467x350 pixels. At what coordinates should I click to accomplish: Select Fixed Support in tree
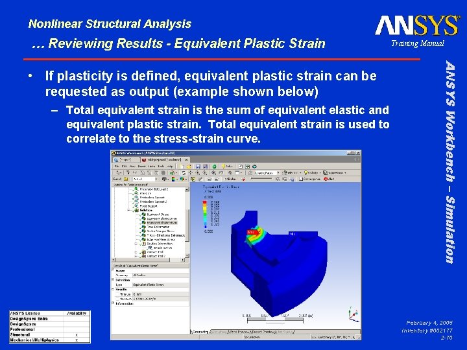(x=149, y=206)
